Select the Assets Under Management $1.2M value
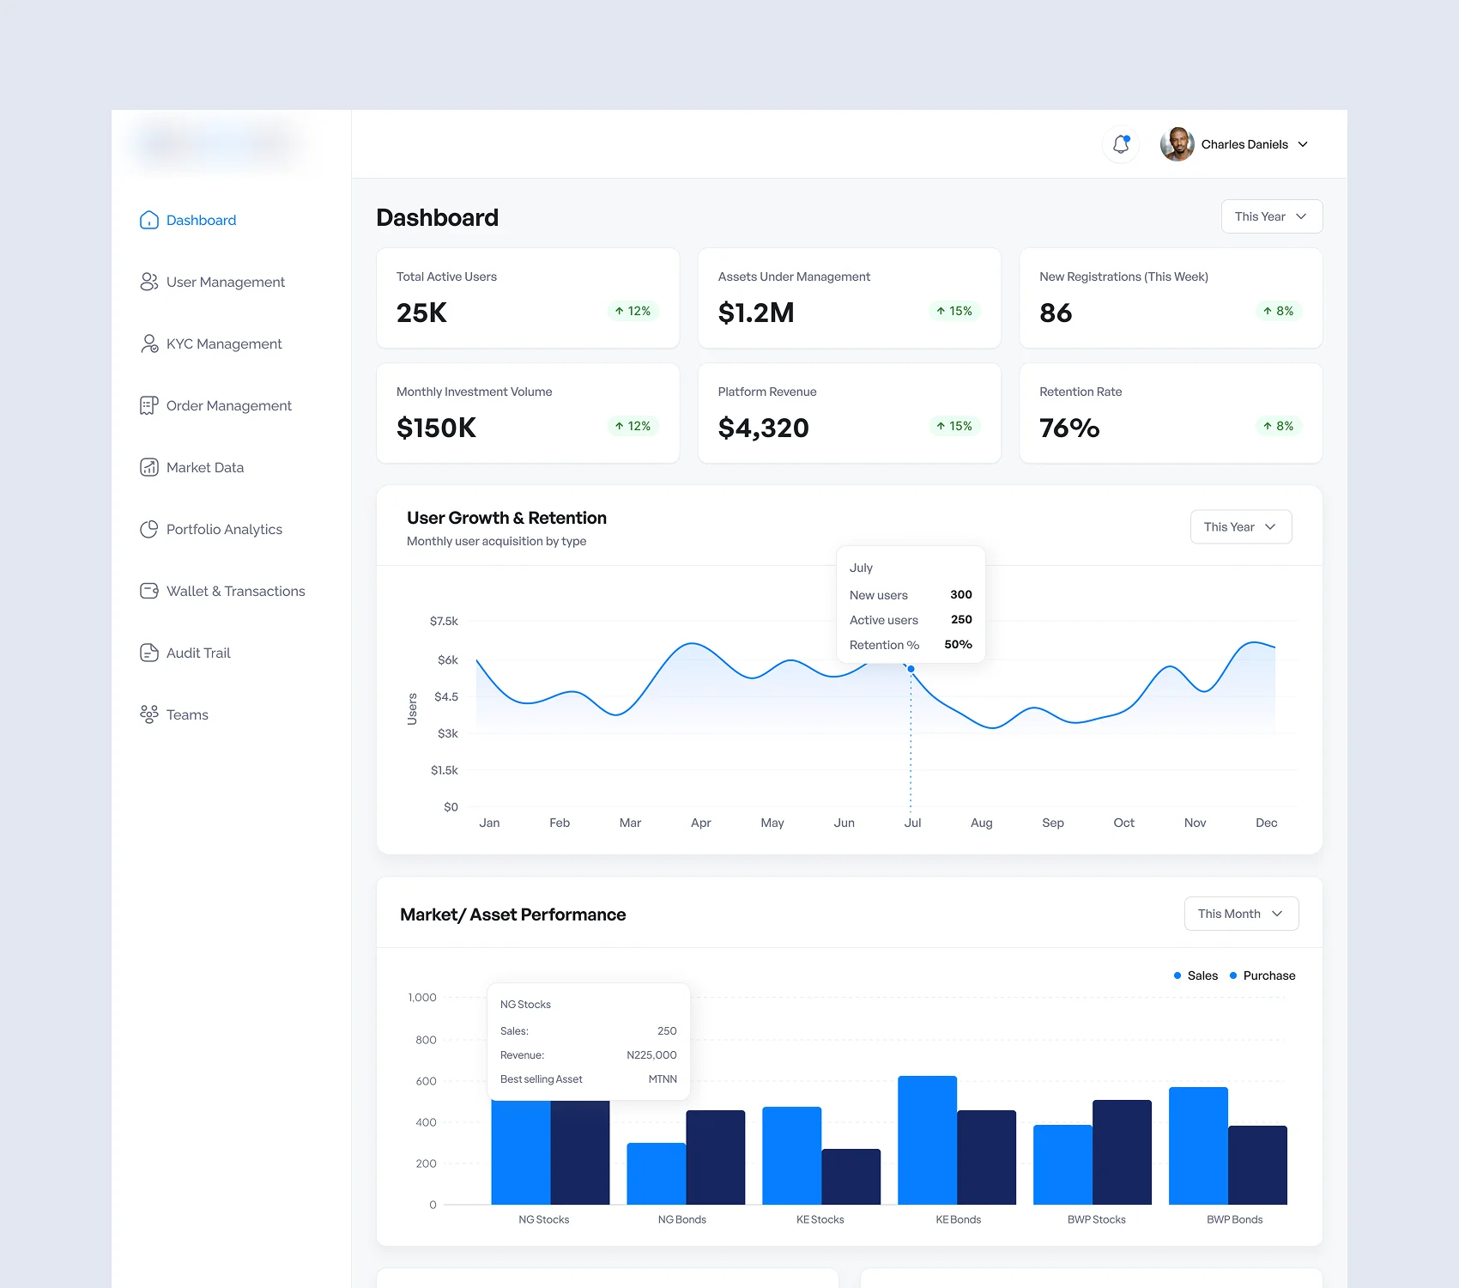The image size is (1459, 1288). point(756,313)
